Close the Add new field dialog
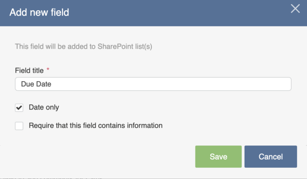 point(295,9)
